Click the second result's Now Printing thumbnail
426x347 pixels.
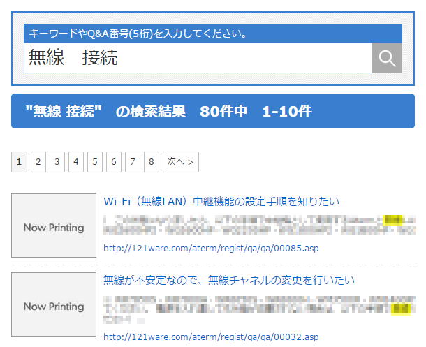click(x=54, y=304)
